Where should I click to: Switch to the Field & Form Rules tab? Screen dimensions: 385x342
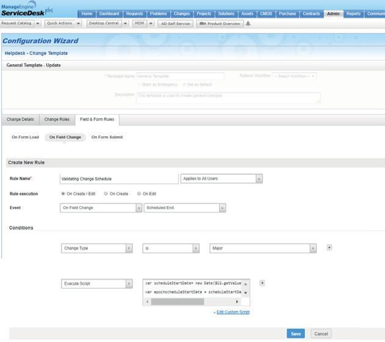pyautogui.click(x=97, y=120)
